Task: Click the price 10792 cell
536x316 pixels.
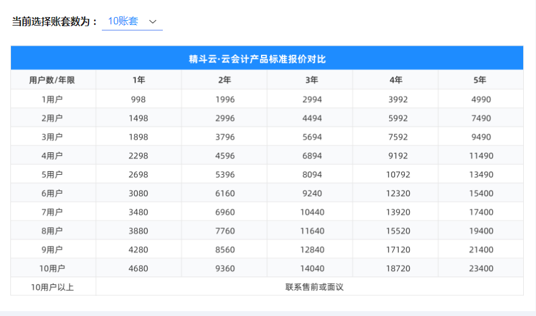Action: [x=396, y=174]
